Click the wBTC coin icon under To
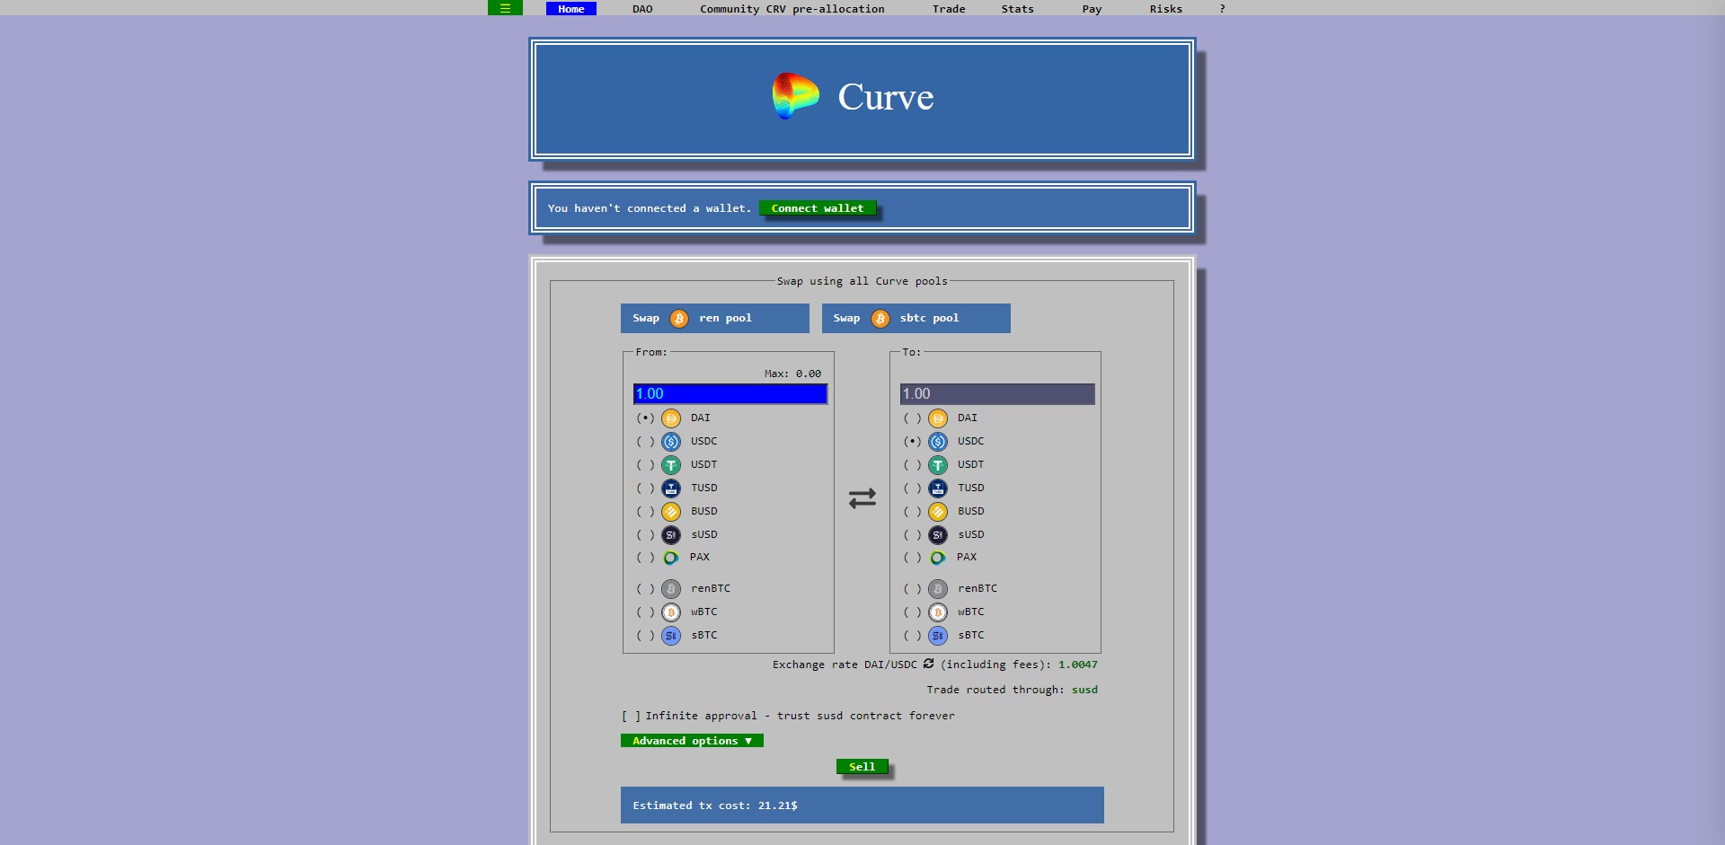The height and width of the screenshot is (845, 1725). 938,612
